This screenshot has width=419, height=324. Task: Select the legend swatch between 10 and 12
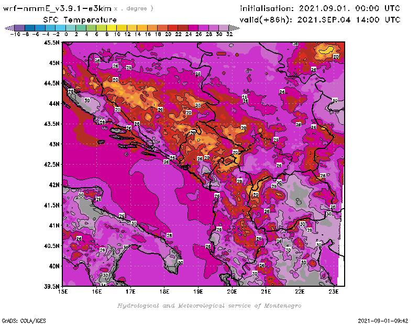tap(122, 28)
